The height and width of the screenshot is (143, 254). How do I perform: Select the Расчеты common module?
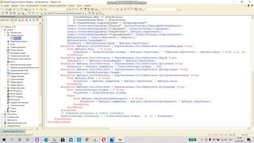click(17, 39)
